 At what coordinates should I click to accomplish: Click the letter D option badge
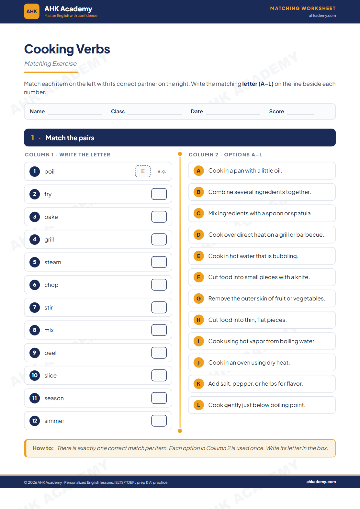198,235
